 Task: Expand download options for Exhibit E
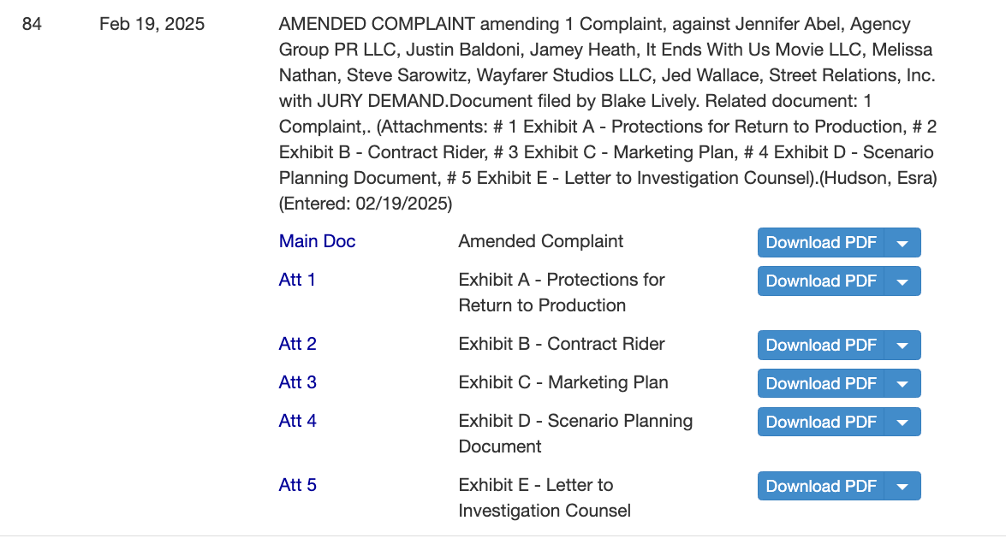[902, 486]
